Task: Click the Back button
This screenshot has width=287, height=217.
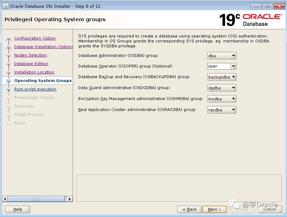Action: click(x=189, y=209)
